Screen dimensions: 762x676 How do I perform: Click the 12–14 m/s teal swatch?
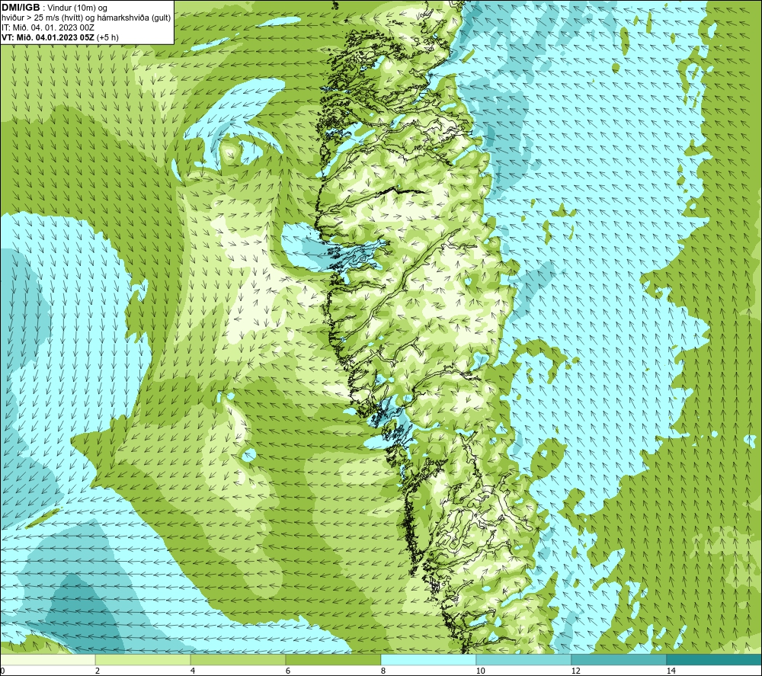coord(619,659)
